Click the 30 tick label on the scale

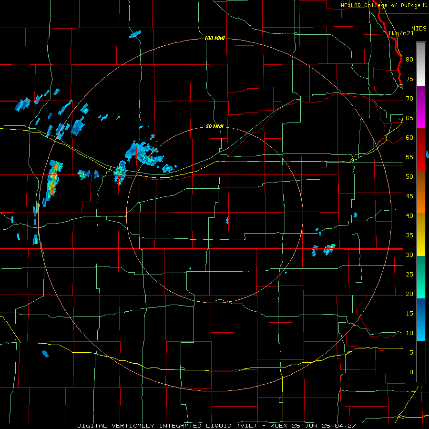pyautogui.click(x=409, y=255)
